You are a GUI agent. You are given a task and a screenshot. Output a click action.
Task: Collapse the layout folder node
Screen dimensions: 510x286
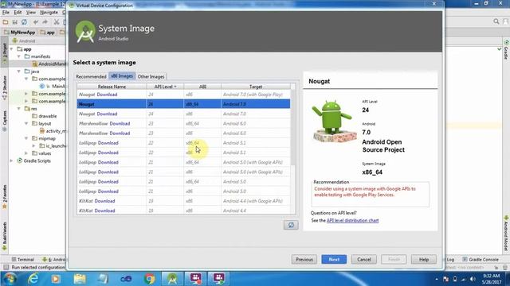point(26,124)
